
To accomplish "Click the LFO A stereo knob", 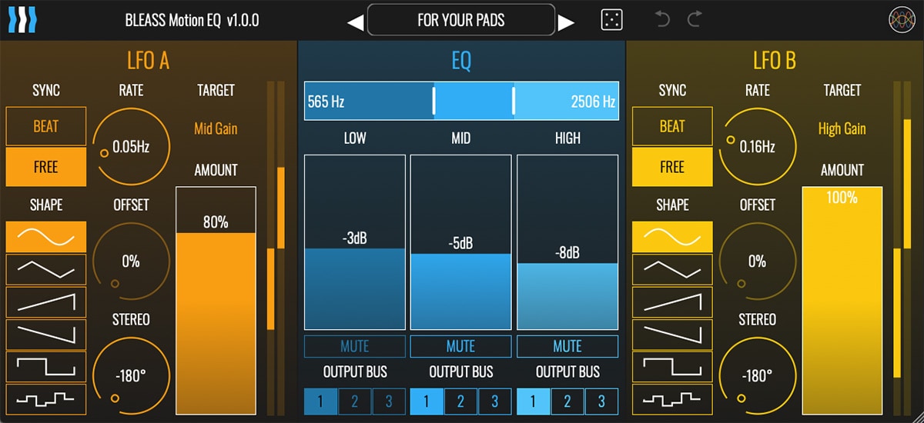I will [x=131, y=376].
